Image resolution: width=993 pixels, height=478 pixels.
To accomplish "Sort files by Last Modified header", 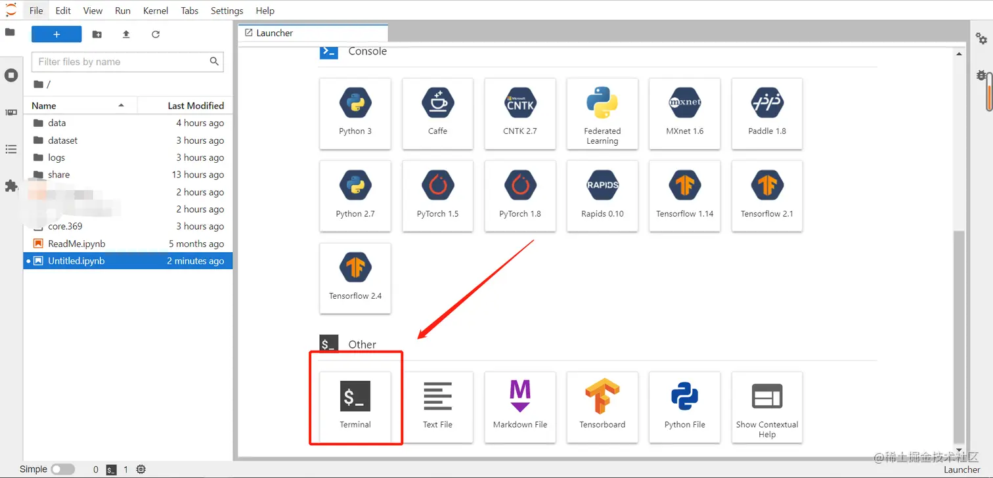I will (x=185, y=105).
